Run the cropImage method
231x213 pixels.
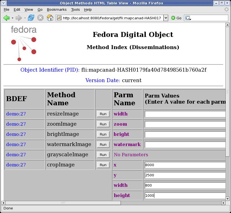pyautogui.click(x=103, y=165)
